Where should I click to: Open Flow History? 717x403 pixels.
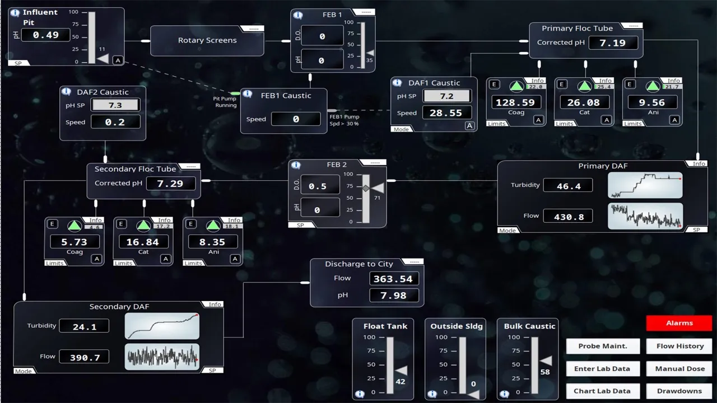pos(680,346)
